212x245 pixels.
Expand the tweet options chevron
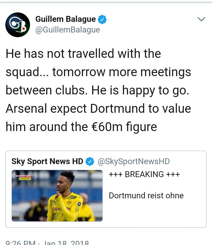pos(201,19)
